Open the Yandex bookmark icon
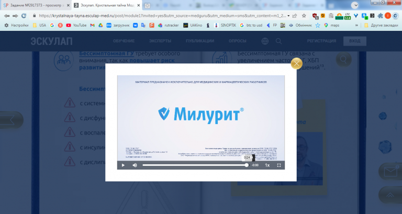Screen dimensions: 402x214 tap(60, 25)
